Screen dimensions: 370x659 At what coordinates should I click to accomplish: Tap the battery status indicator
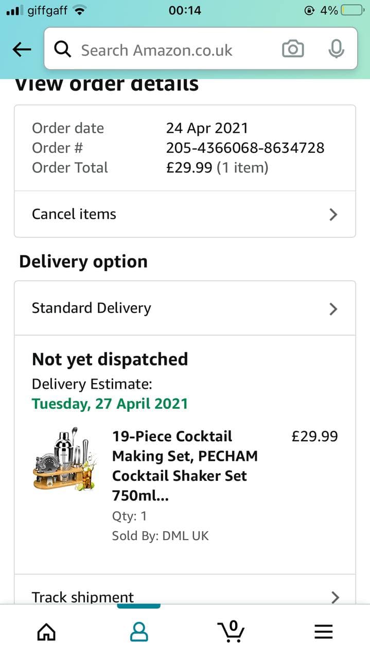tap(353, 10)
